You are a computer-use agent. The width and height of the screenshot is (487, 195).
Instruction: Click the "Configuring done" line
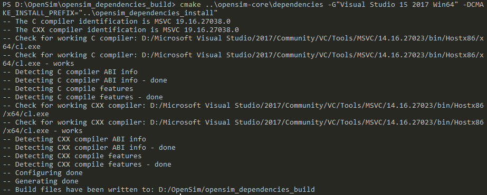pyautogui.click(x=43, y=173)
